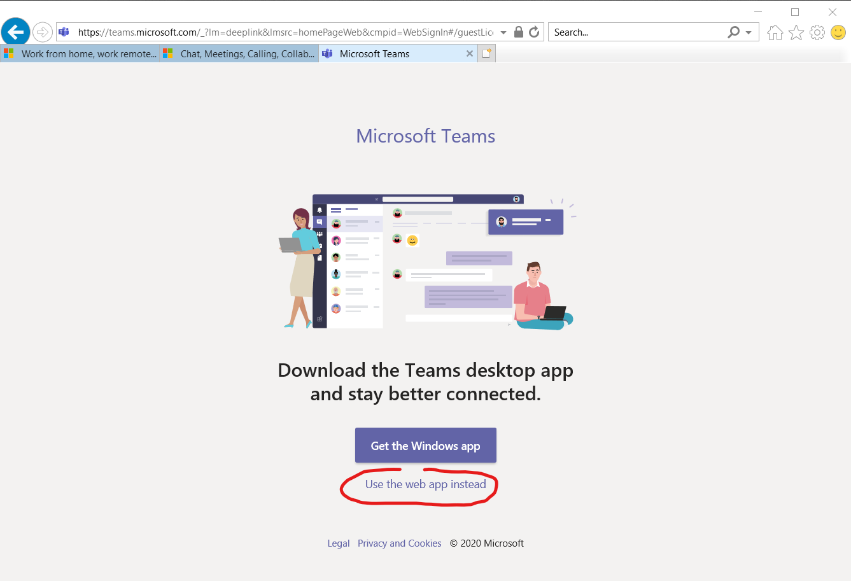Click the Teams favicon in address bar

coord(64,32)
